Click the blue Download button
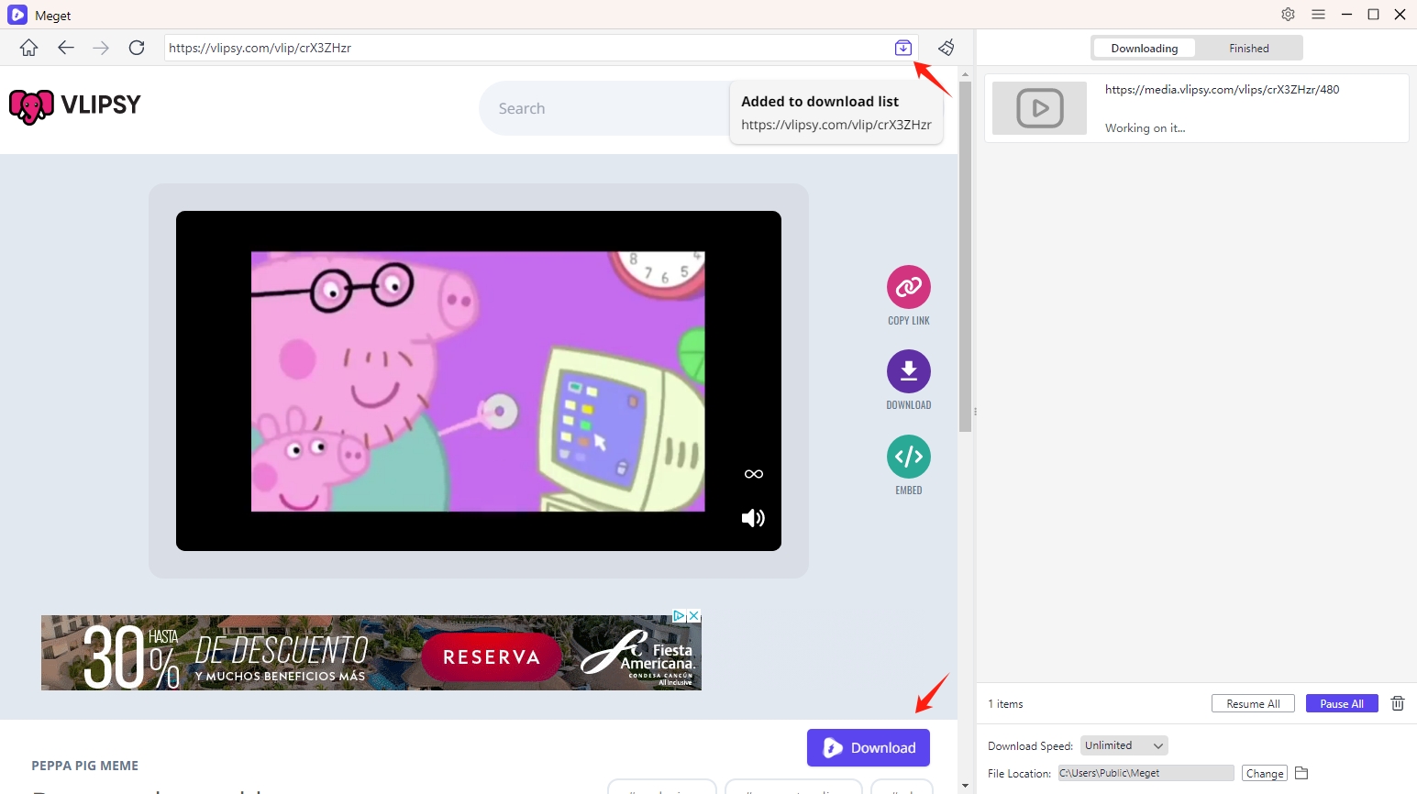This screenshot has height=794, width=1417. click(x=869, y=747)
